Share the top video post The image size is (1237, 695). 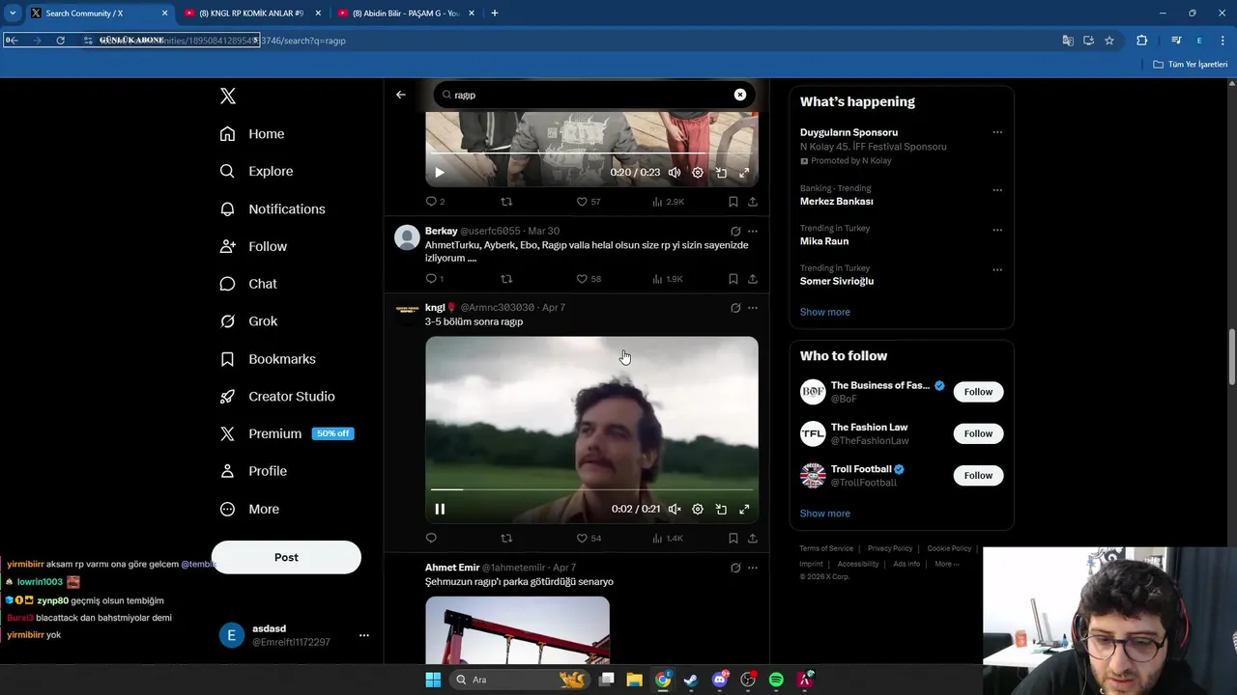pos(752,202)
